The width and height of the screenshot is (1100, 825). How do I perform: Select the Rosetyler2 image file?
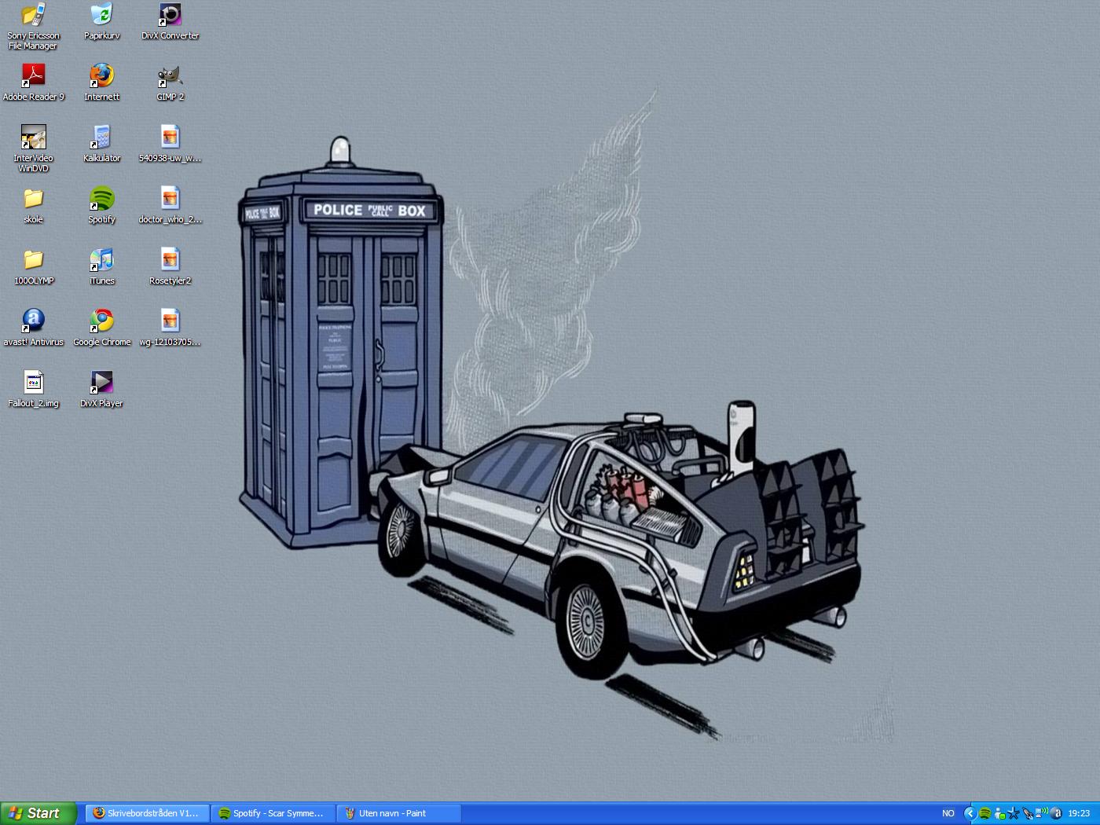point(170,267)
